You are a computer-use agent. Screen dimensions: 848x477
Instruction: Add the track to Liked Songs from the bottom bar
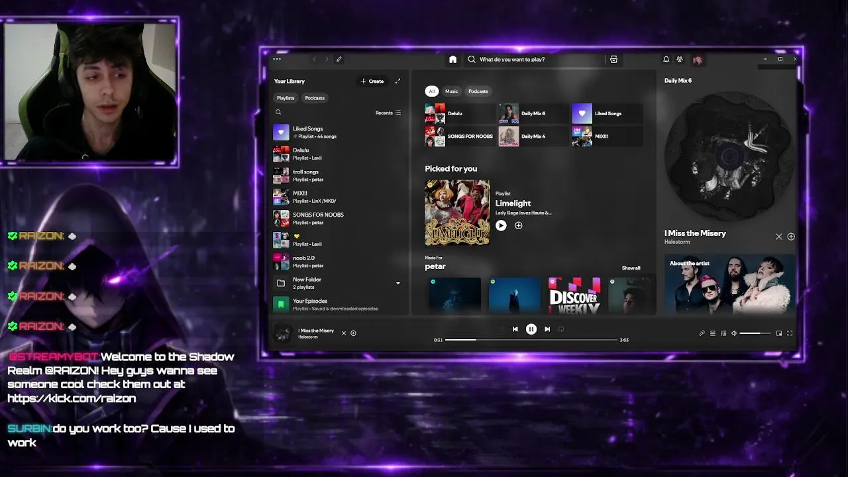click(x=353, y=333)
